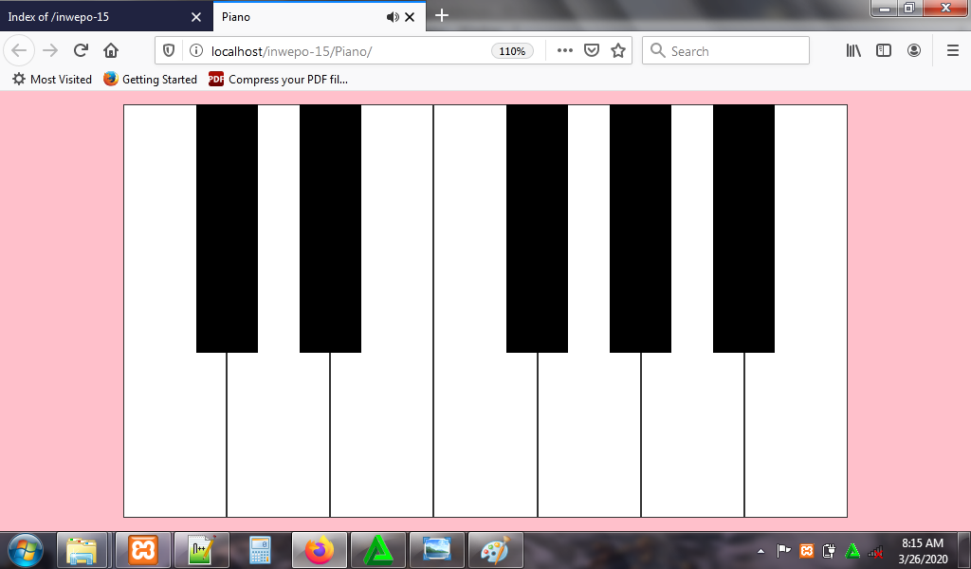Open XAMPP from the taskbar
This screenshot has width=971, height=569.
coord(143,550)
